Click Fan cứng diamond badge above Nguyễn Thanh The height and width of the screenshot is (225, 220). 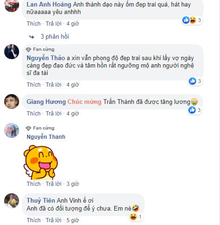[28, 128]
